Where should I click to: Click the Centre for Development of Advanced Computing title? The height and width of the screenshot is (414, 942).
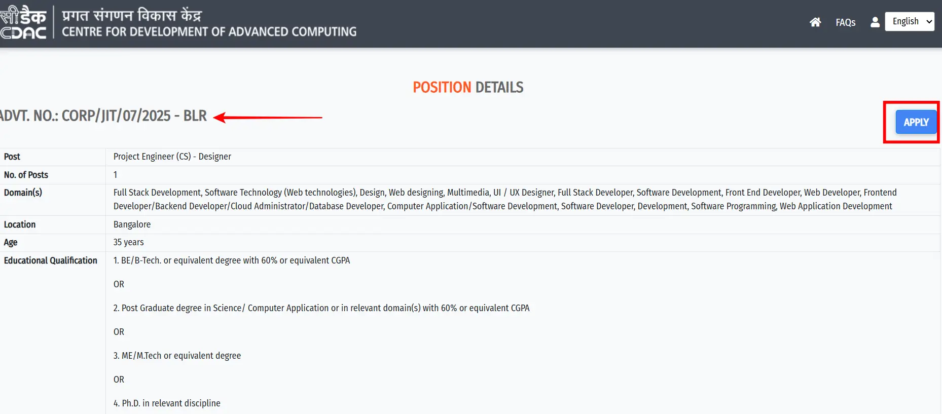coord(209,32)
